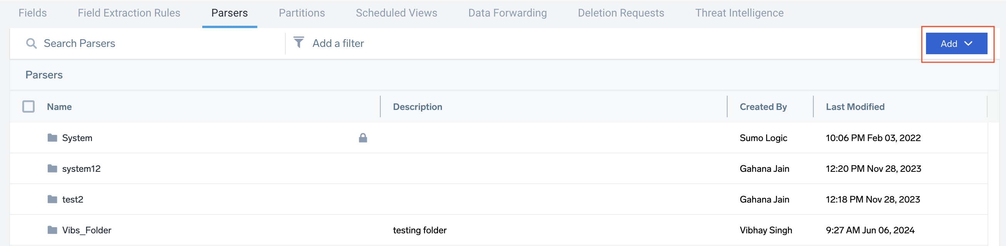Sort by the Last Modified column header
Screen dimensions: 1006x246
coord(855,106)
